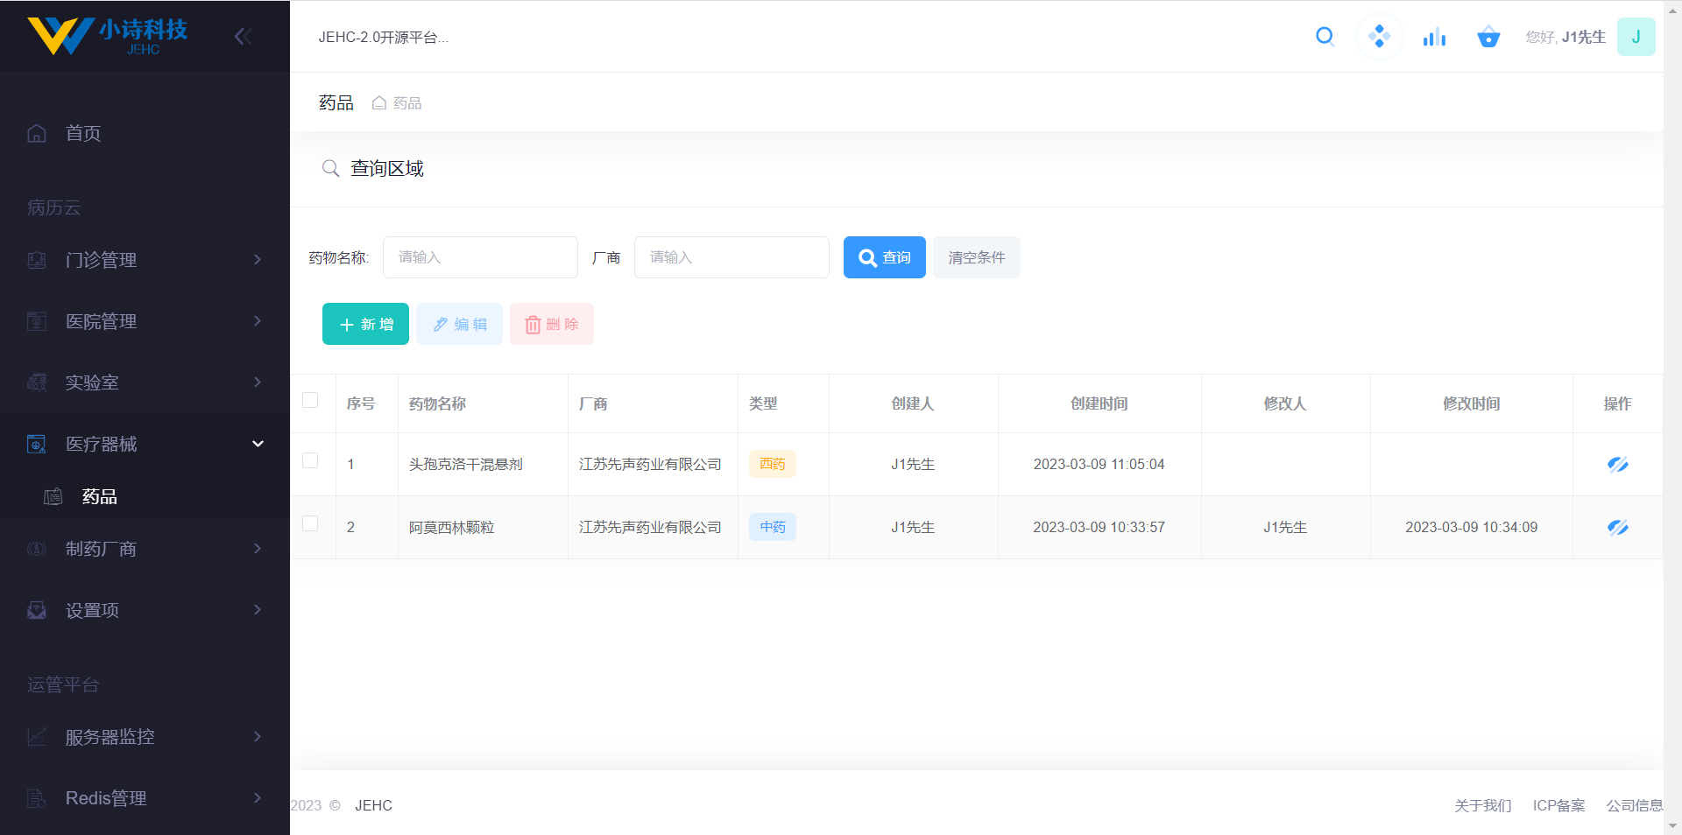Click the action icon for 阿莫西林颗粒

point(1617,527)
